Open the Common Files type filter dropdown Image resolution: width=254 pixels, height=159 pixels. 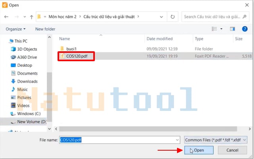coord(216,140)
